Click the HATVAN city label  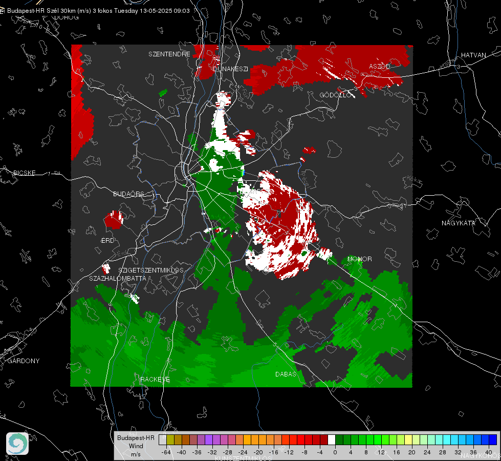tap(473, 55)
